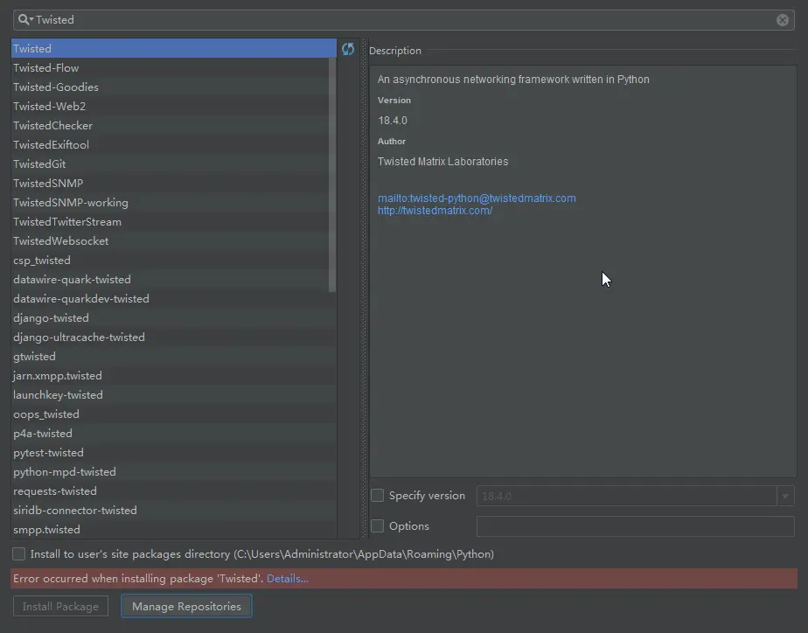Toggle Install to user's site packages directory
The width and height of the screenshot is (808, 633).
pos(19,554)
